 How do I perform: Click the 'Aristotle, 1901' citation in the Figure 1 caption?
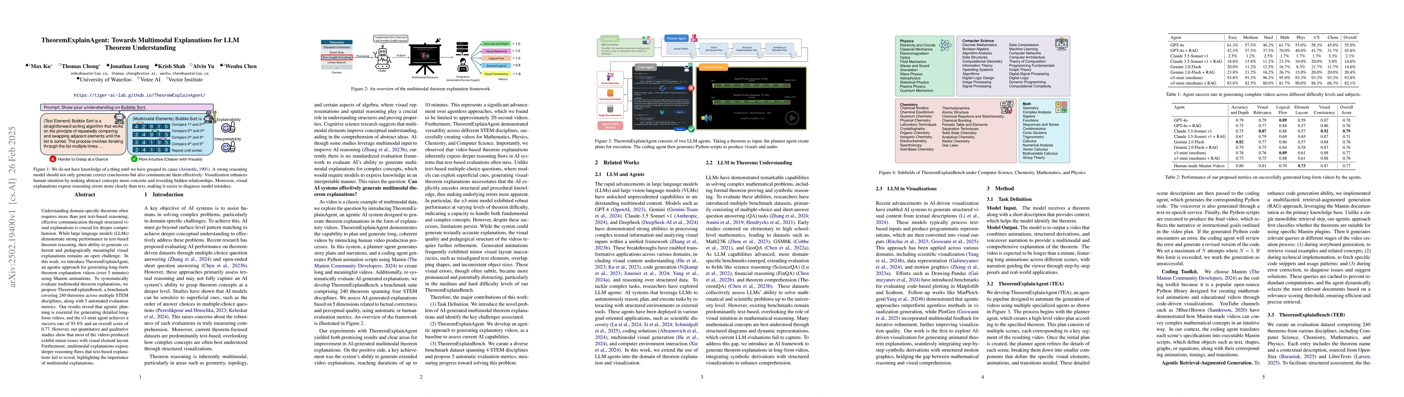[x=195, y=169]
